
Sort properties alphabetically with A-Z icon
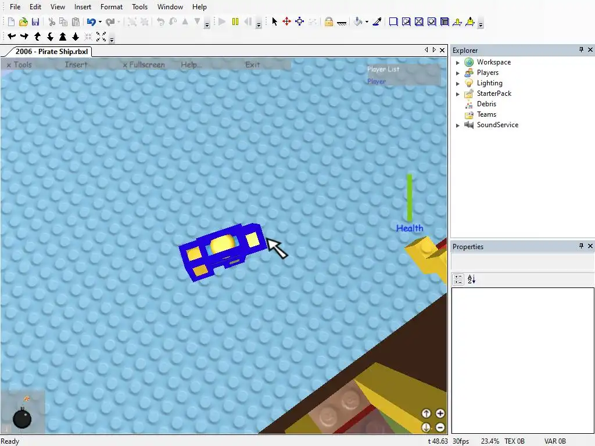click(x=471, y=279)
